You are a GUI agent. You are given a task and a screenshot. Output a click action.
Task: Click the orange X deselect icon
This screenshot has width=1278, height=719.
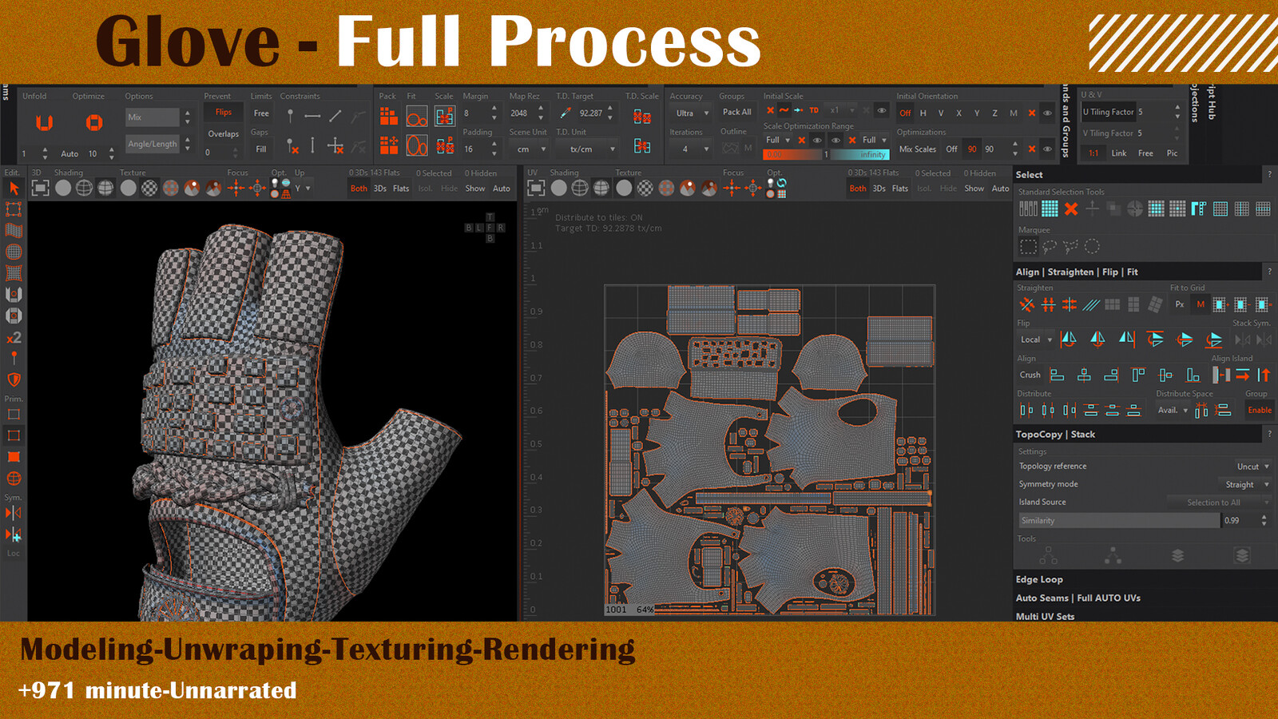(1071, 209)
